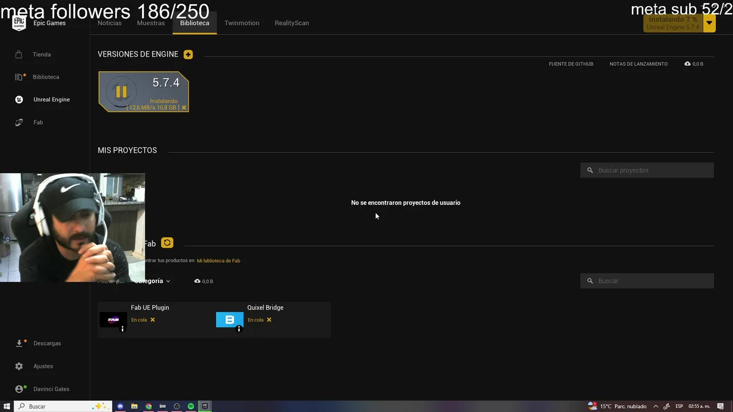Click the Fab logo sidebar icon

[19, 122]
